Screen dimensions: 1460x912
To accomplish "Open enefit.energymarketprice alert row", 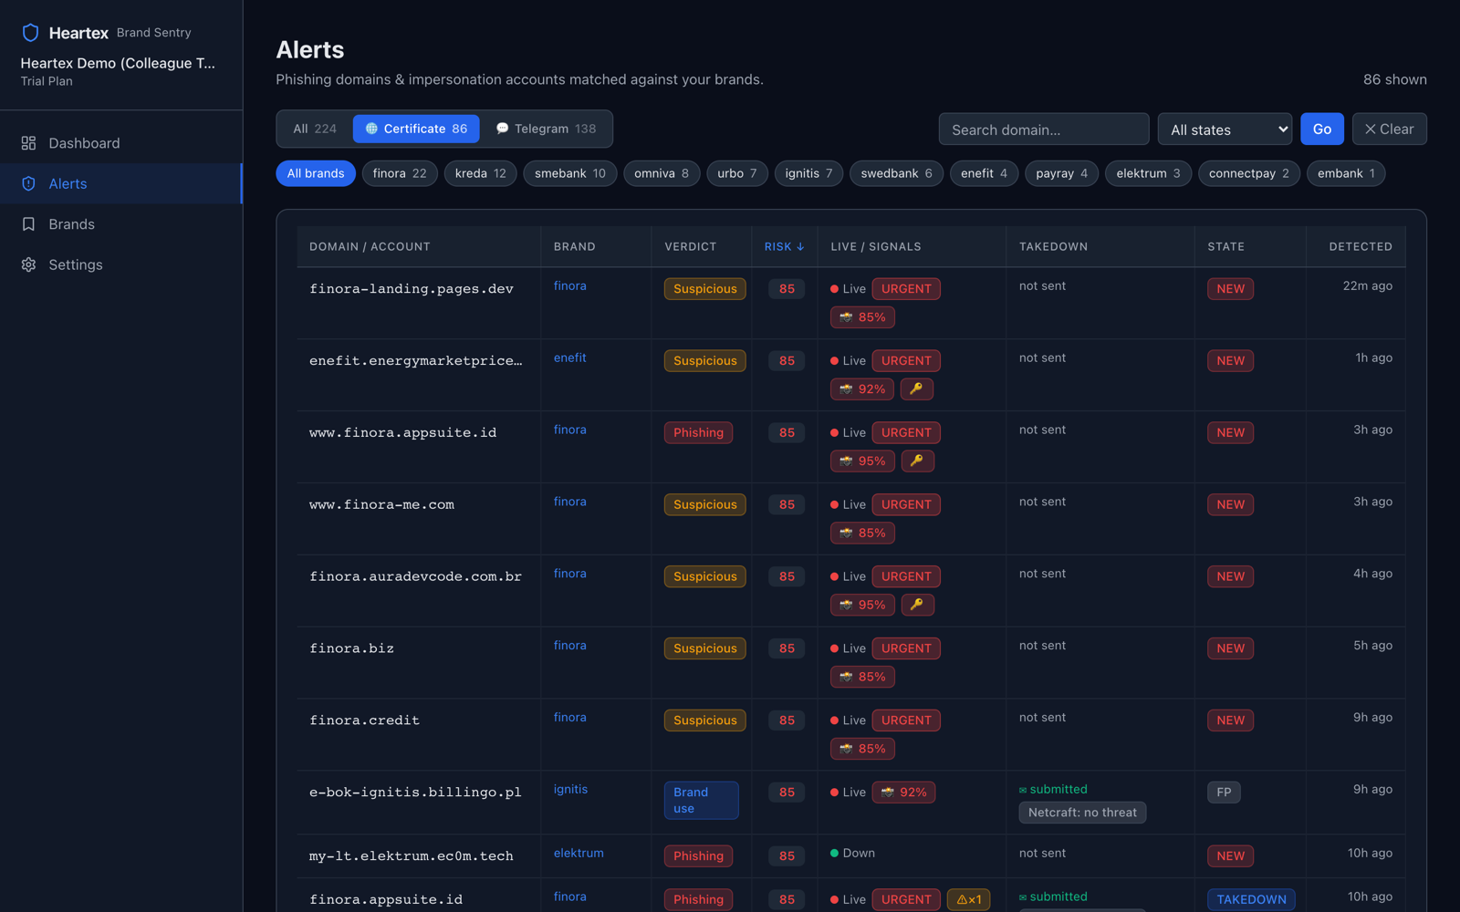I will [416, 361].
